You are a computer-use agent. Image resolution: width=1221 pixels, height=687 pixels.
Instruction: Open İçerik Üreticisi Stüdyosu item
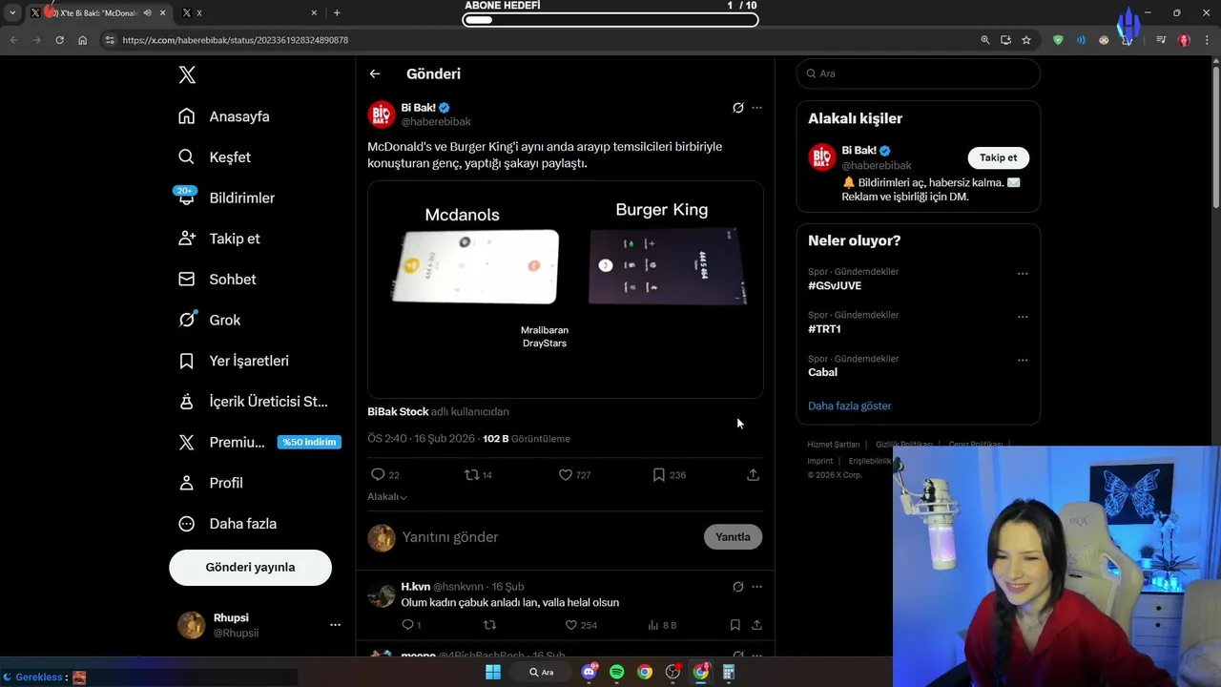coord(254,402)
